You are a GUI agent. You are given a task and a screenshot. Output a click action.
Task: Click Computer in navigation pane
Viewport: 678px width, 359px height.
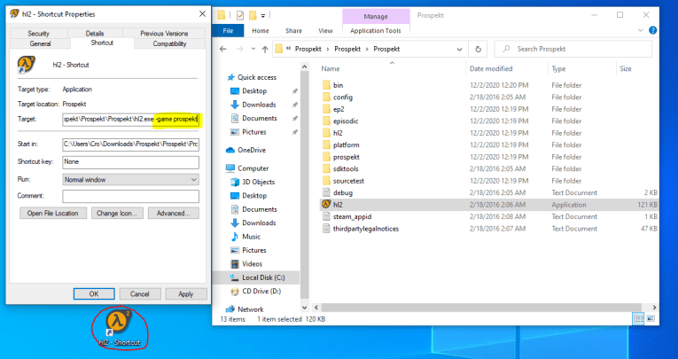pos(253,168)
